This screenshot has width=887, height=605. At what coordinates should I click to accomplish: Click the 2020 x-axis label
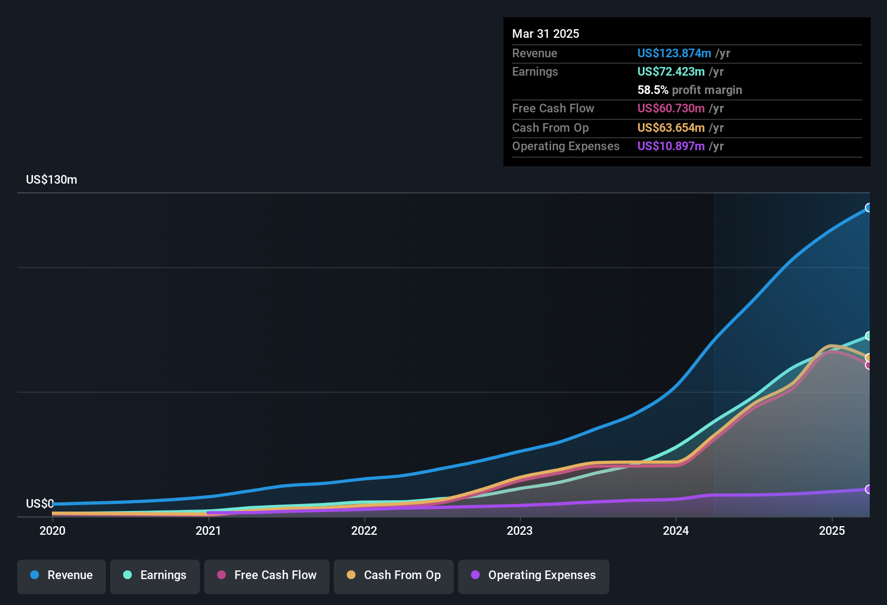52,530
